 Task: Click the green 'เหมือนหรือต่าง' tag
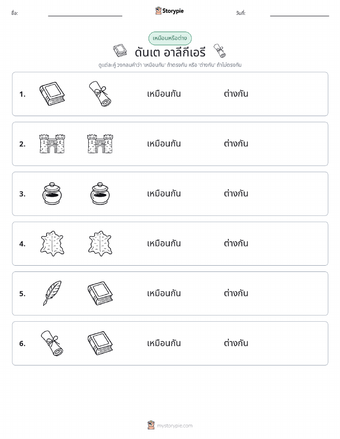click(x=170, y=38)
